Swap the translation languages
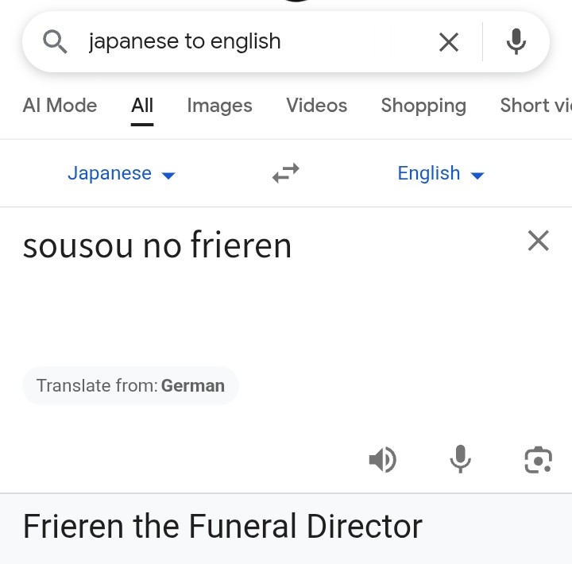This screenshot has width=572, height=564. 286,173
